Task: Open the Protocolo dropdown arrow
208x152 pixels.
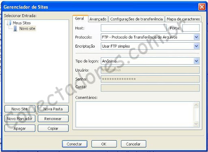Action: pos(196,37)
